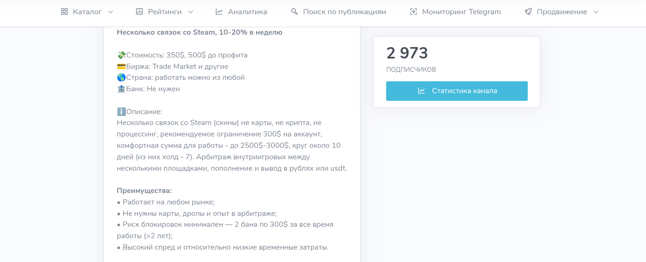Expand the Рейтинги dropdown arrow
646x262 pixels.
[x=191, y=12]
